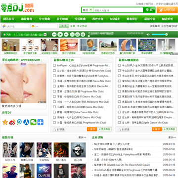Share via the blue Renren icon
This screenshot has height=178, width=178.
[26, 122]
